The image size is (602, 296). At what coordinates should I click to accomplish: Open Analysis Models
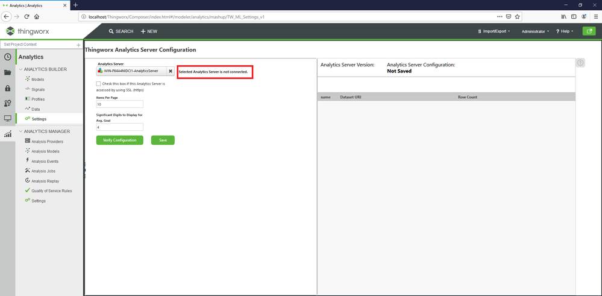(x=45, y=151)
